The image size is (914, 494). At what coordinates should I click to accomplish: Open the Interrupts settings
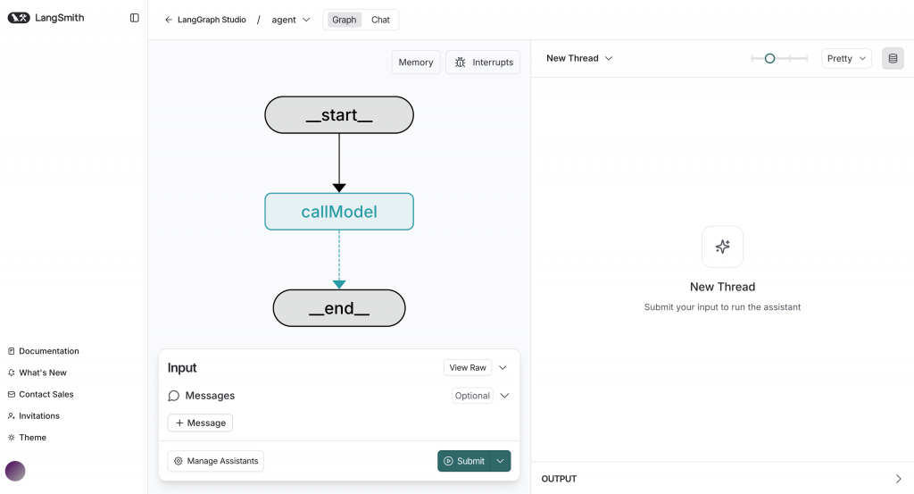483,63
